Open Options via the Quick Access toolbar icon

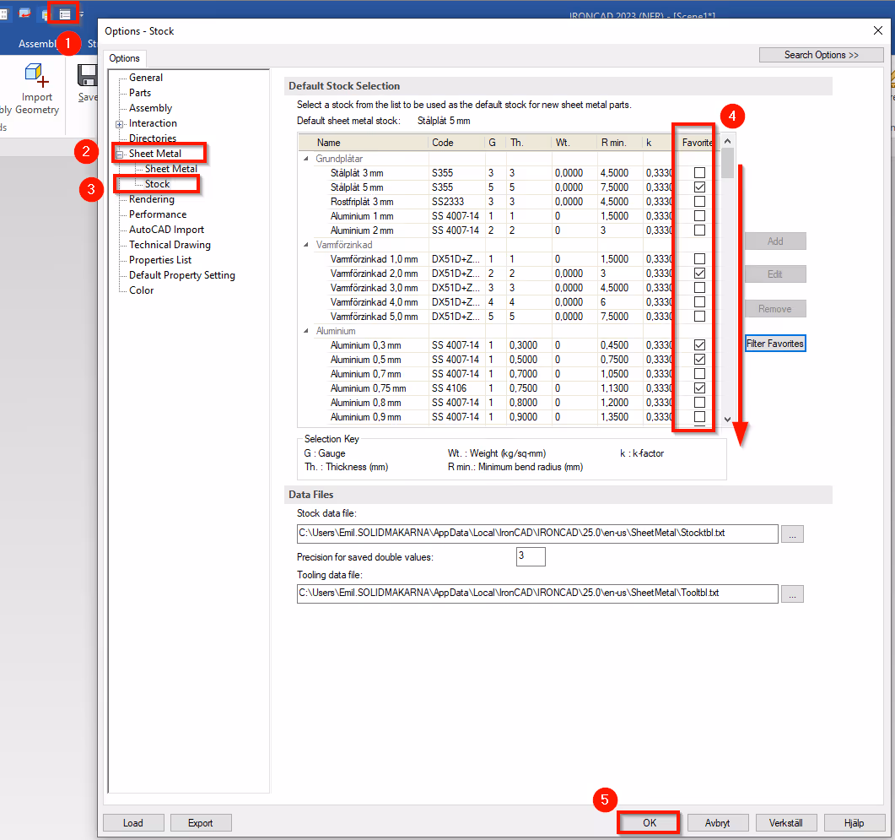64,13
